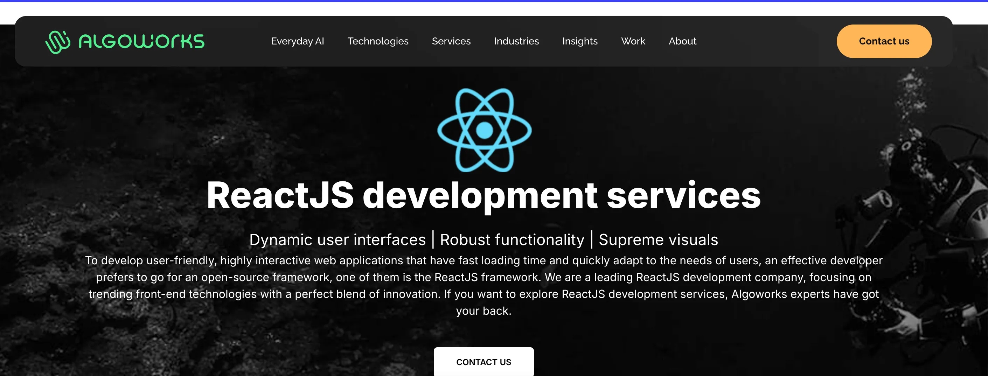Click the orange Contact us button
Image resolution: width=988 pixels, height=376 pixels.
[x=884, y=41]
